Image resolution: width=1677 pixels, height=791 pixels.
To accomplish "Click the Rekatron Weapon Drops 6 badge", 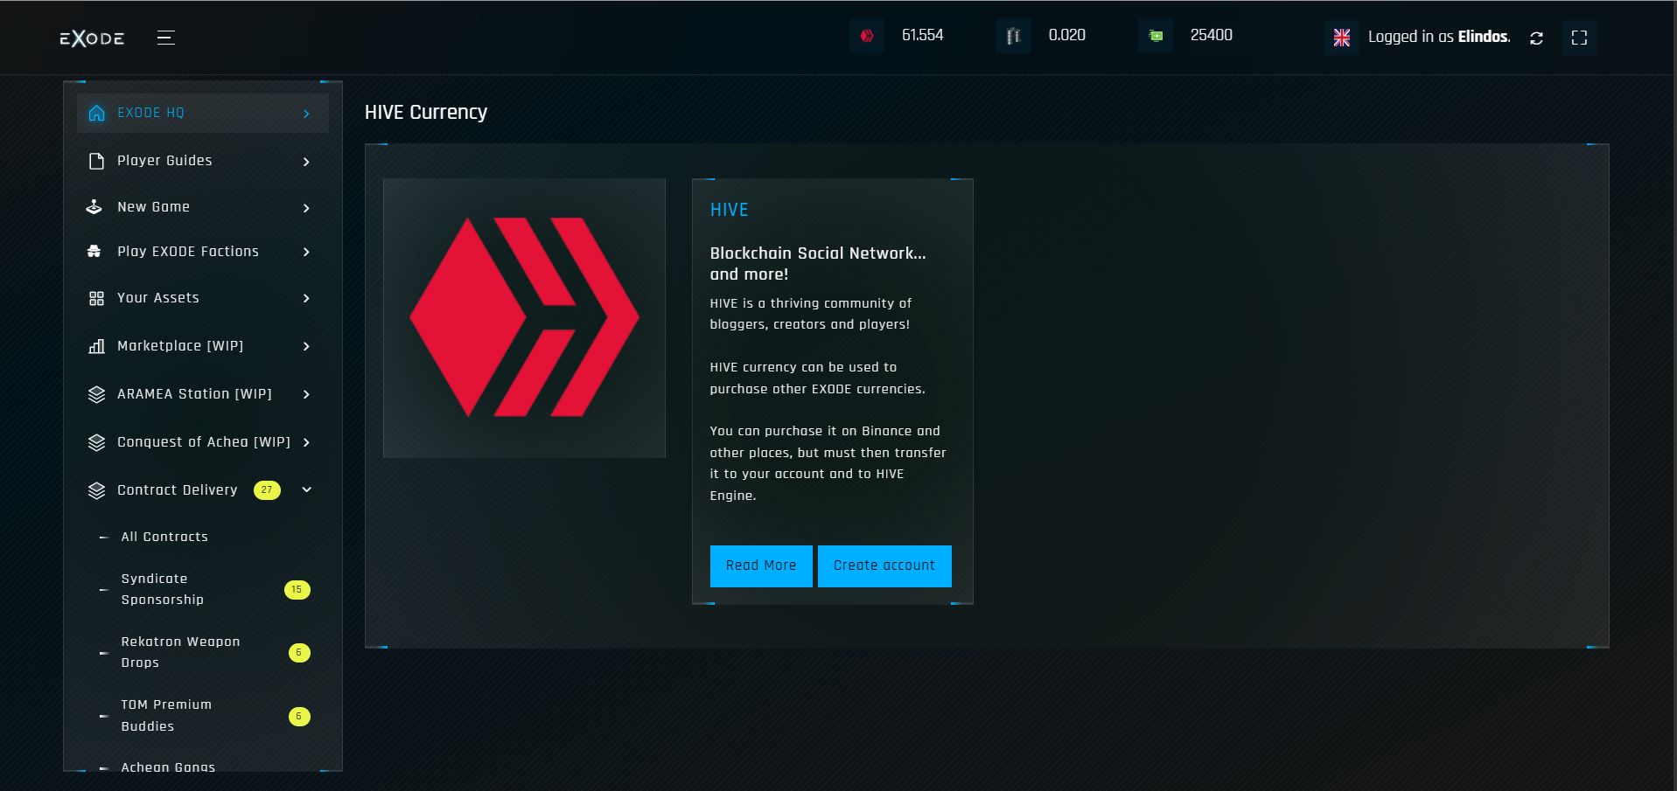I will tap(299, 653).
